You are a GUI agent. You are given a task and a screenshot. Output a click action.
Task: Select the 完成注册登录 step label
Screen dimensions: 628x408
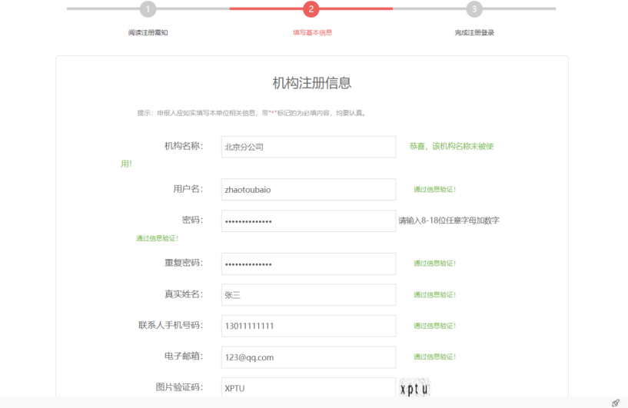click(x=474, y=33)
